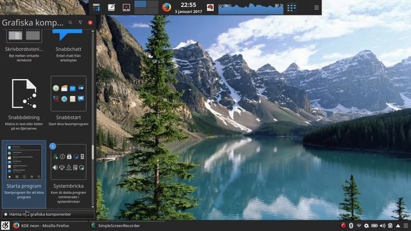Click the red application icon beside the clock
The height and width of the screenshot is (231, 411).
[x=210, y=8]
